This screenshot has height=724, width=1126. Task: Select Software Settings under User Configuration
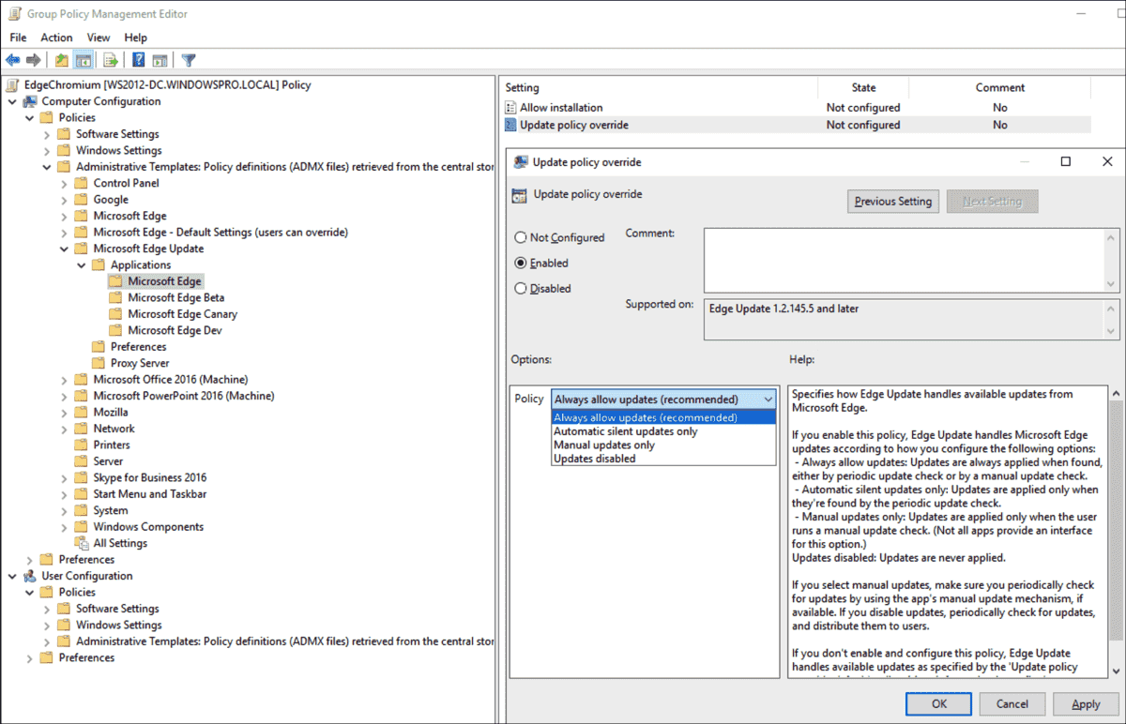(117, 609)
